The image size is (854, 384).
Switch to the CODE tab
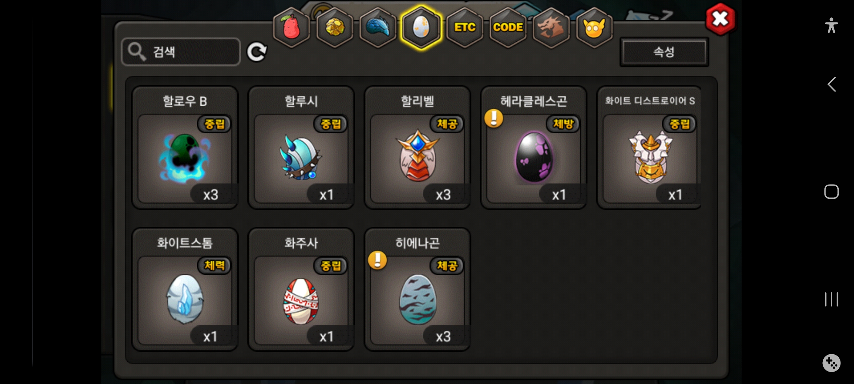click(508, 28)
